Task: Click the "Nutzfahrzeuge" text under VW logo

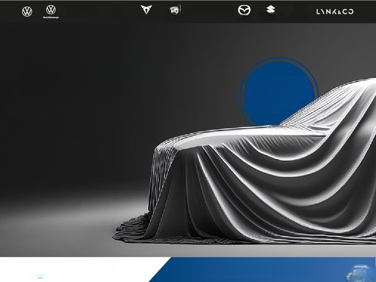Action: coord(51,17)
